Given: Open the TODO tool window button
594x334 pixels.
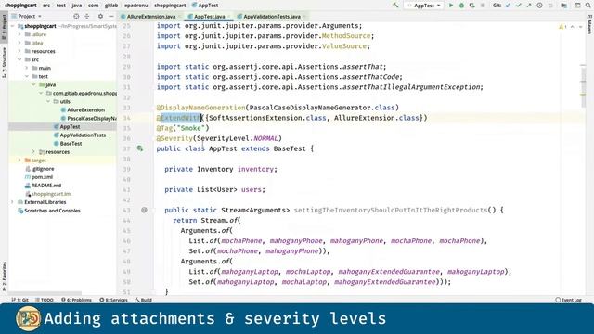Looking at the screenshot, I should pos(45,300).
